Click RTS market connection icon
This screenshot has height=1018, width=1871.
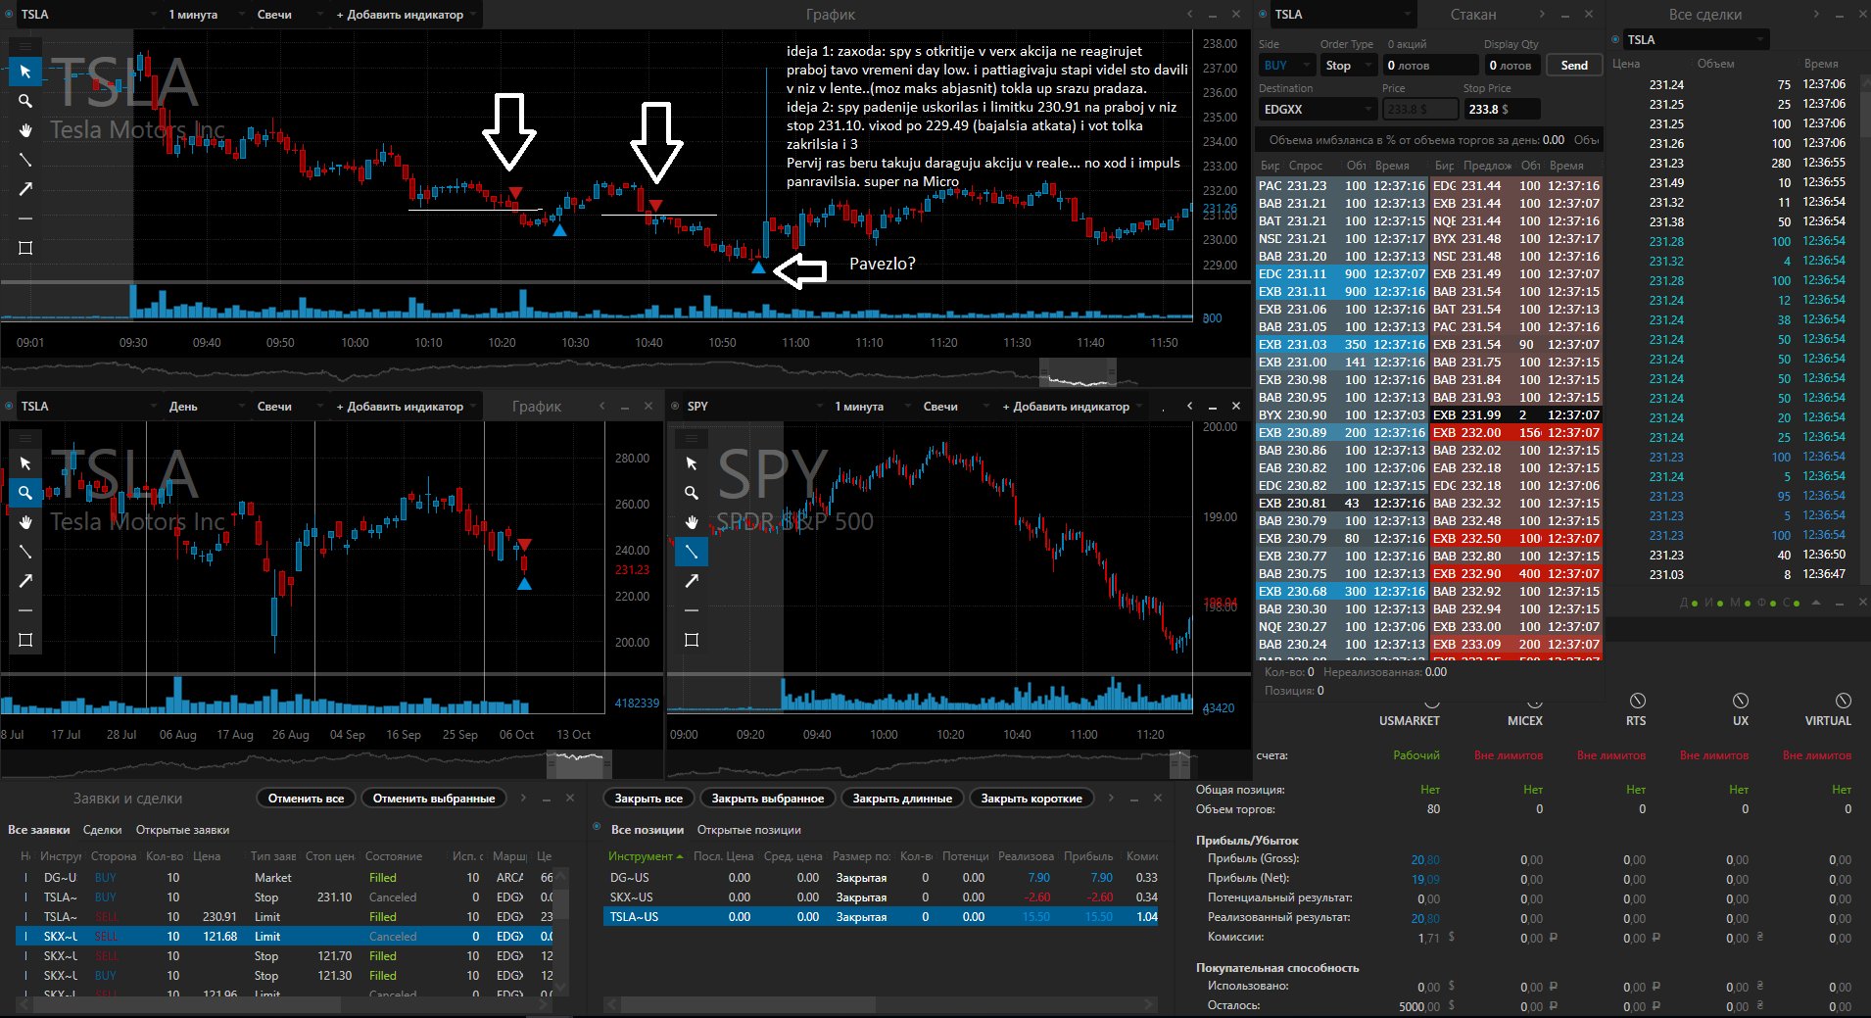(1637, 701)
